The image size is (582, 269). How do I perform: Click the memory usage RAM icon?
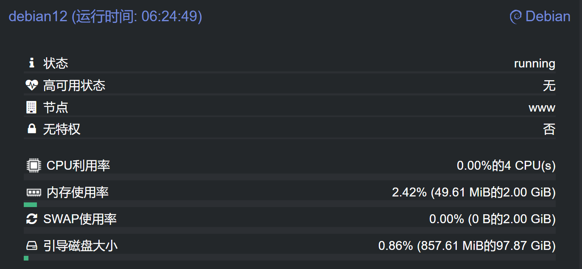tap(34, 193)
